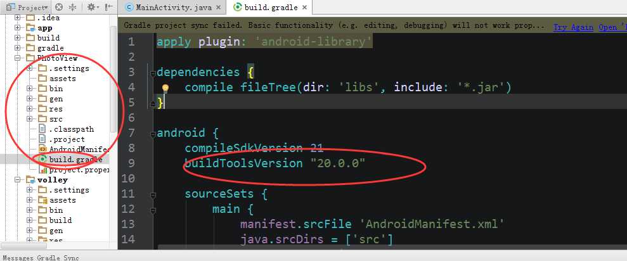Expand gen folder under PhotoView

click(x=30, y=98)
